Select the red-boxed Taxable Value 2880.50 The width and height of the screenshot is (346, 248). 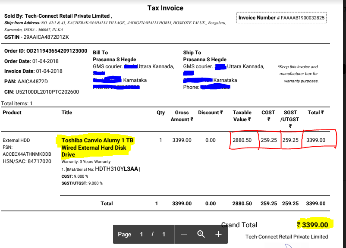tap(242, 140)
